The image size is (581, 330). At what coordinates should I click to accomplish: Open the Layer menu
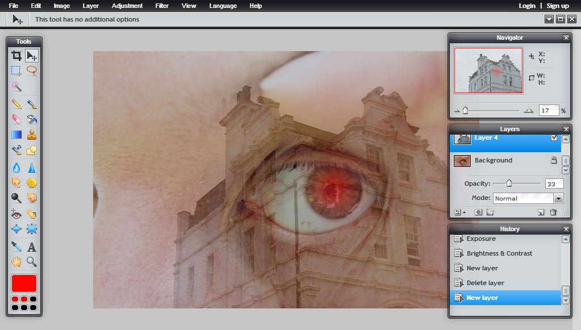(90, 6)
